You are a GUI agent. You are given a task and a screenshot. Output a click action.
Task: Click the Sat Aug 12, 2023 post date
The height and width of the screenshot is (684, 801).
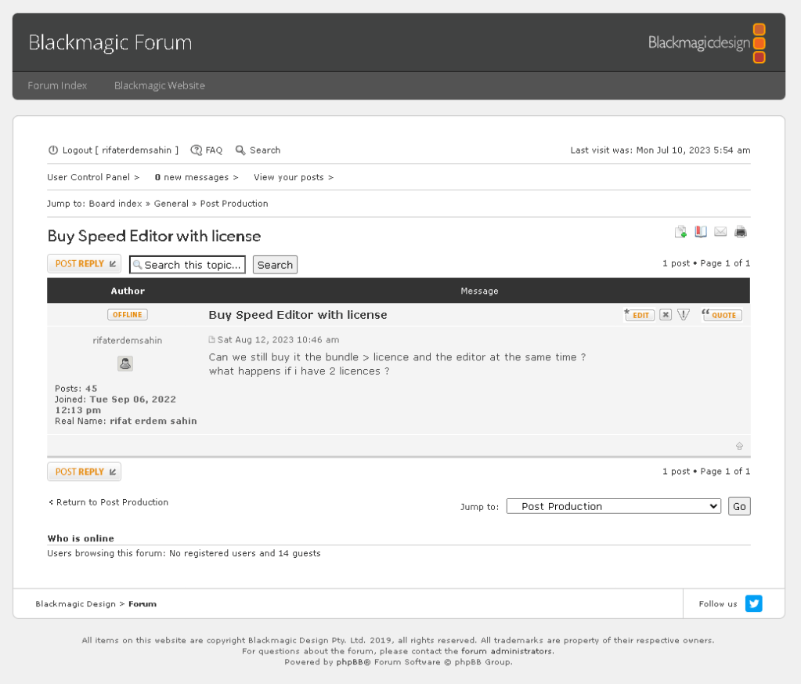[278, 340]
